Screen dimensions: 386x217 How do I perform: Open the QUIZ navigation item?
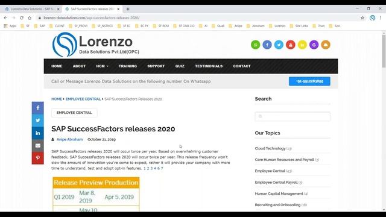click(x=180, y=66)
